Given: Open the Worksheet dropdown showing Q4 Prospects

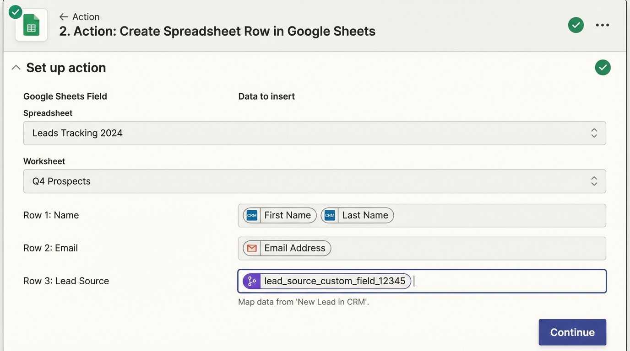Looking at the screenshot, I should [x=314, y=181].
